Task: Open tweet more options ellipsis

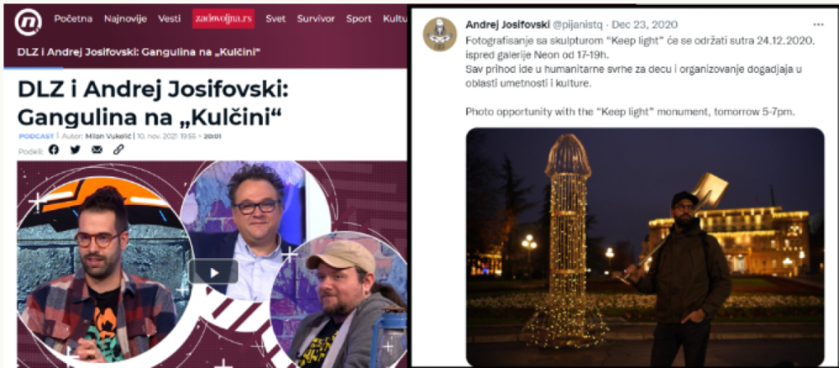Action: pos(819,25)
